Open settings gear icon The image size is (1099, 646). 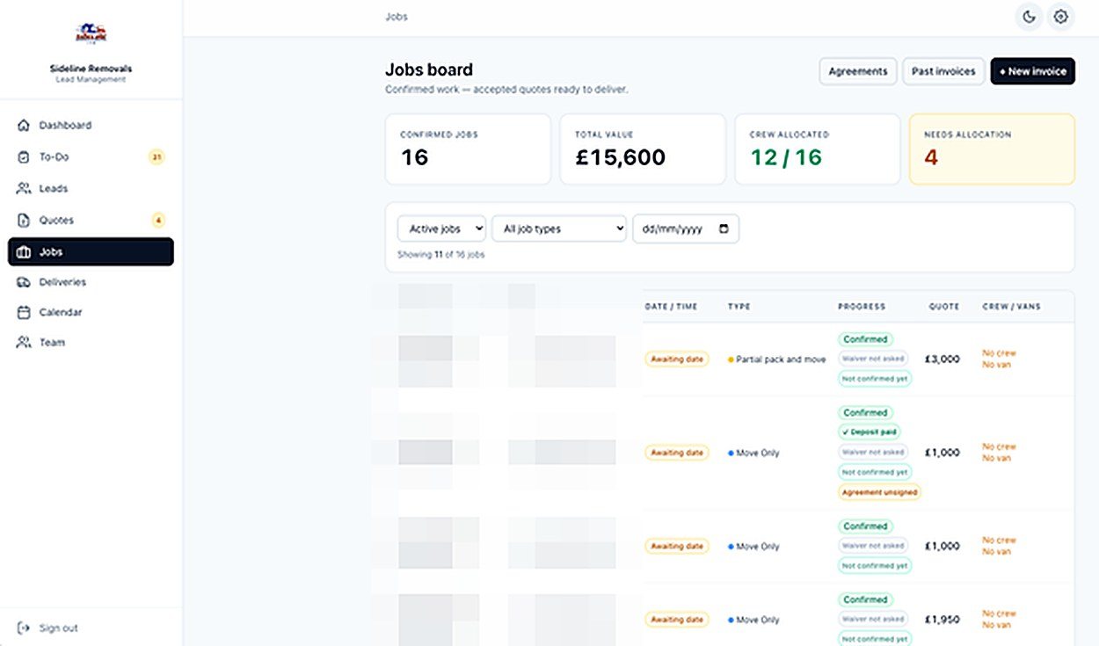pos(1061,17)
